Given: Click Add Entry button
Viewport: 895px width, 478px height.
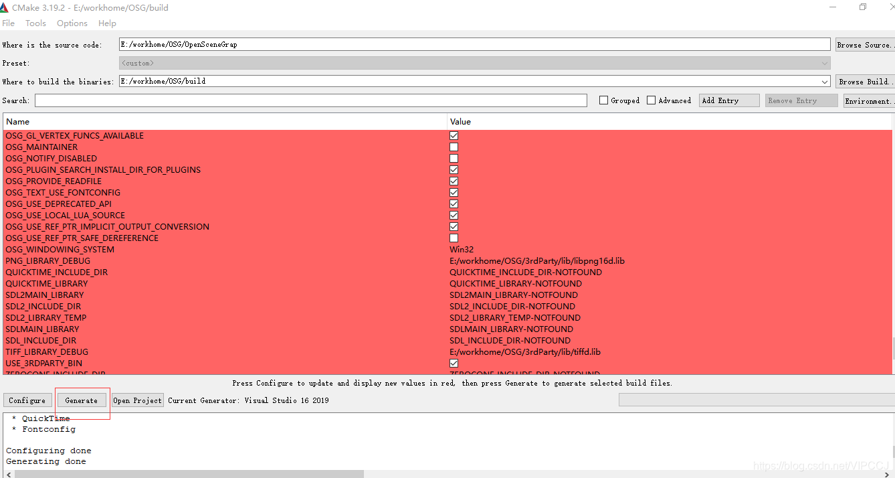Looking at the screenshot, I should (729, 100).
